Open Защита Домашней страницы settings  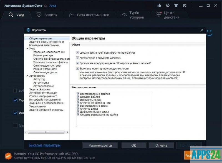(x=46, y=110)
